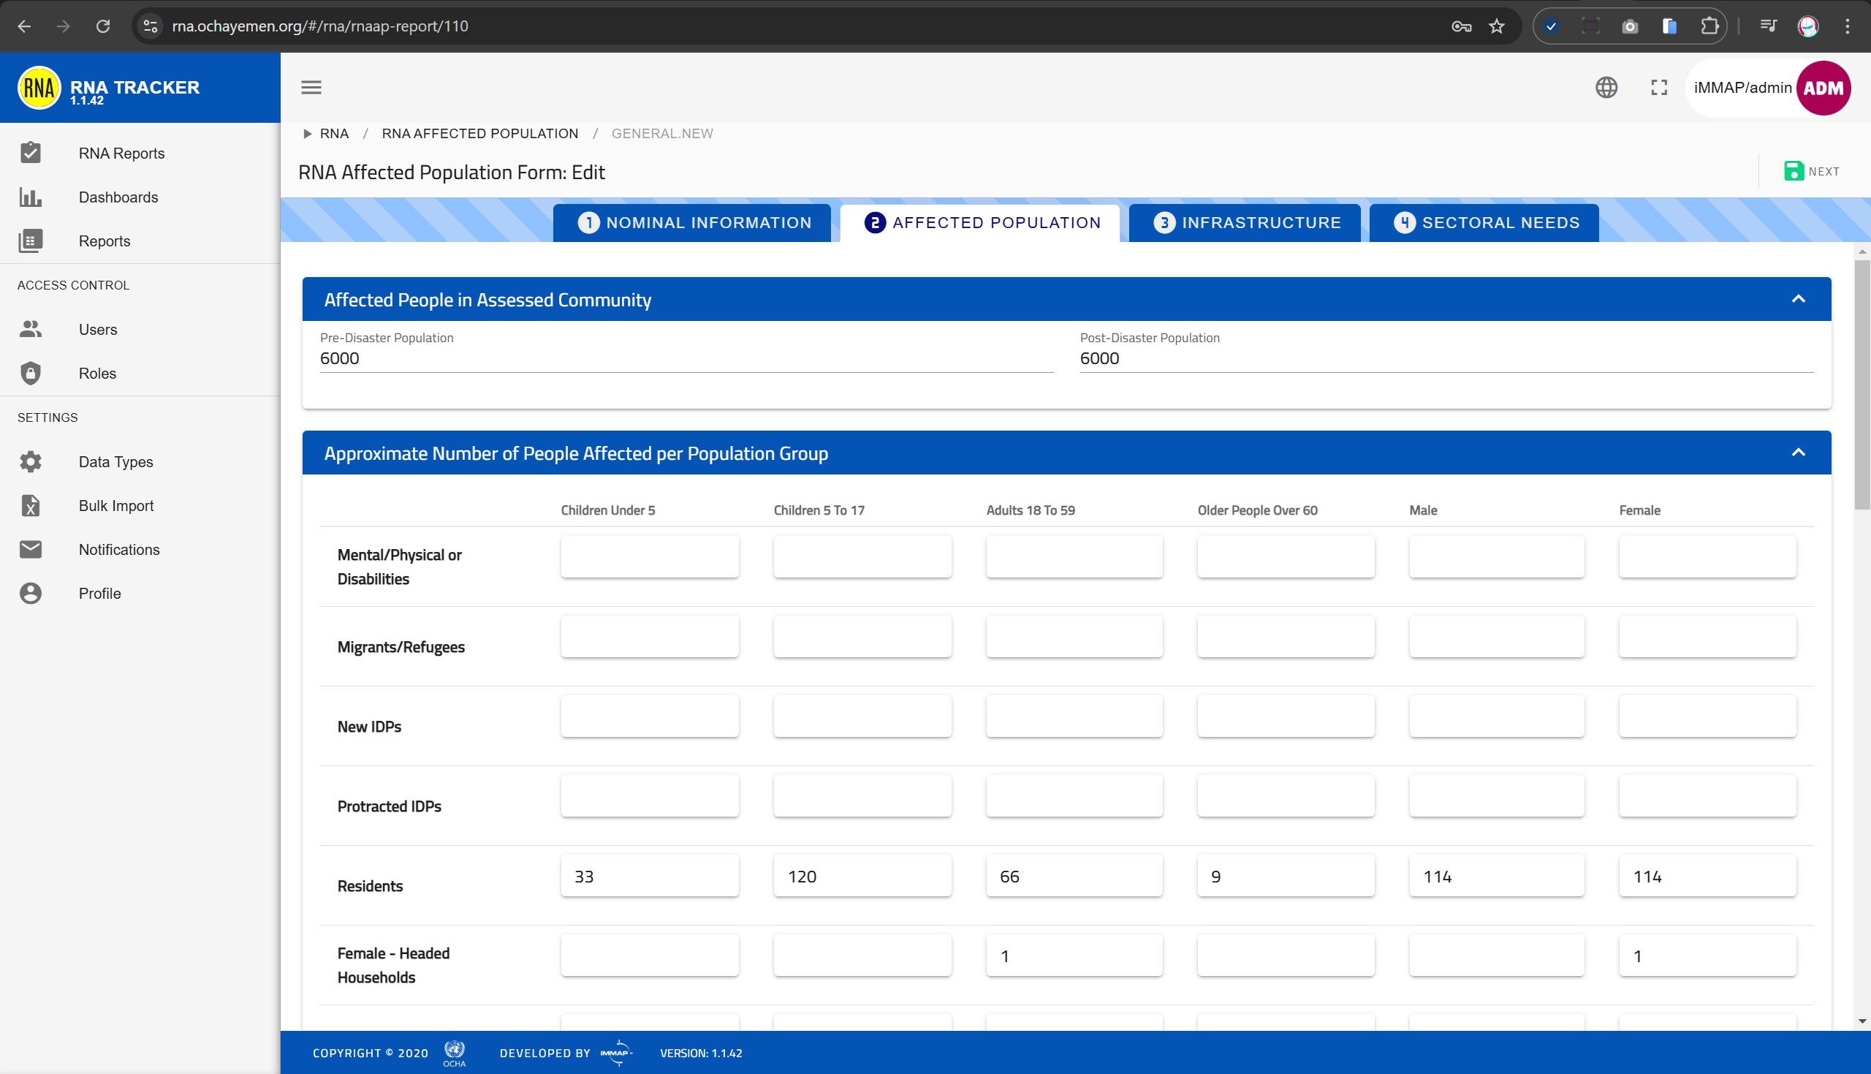Open the Sectoral Needs tab
1871x1074 pixels.
1484,223
